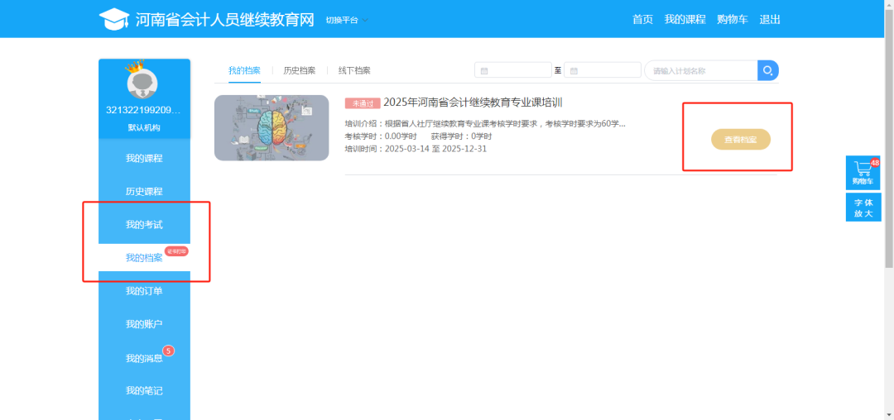Viewport: 894px width, 420px height.
Task: Open start date calendar picker
Action: pos(513,71)
